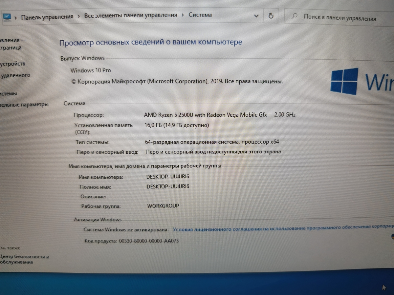Screen dimensions: 394x295
Task: Click the Поиск в панели управления field
Action: (x=340, y=17)
